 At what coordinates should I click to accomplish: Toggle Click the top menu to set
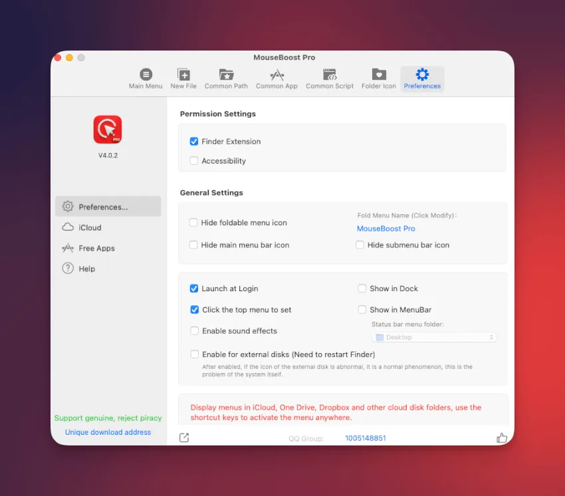(194, 310)
